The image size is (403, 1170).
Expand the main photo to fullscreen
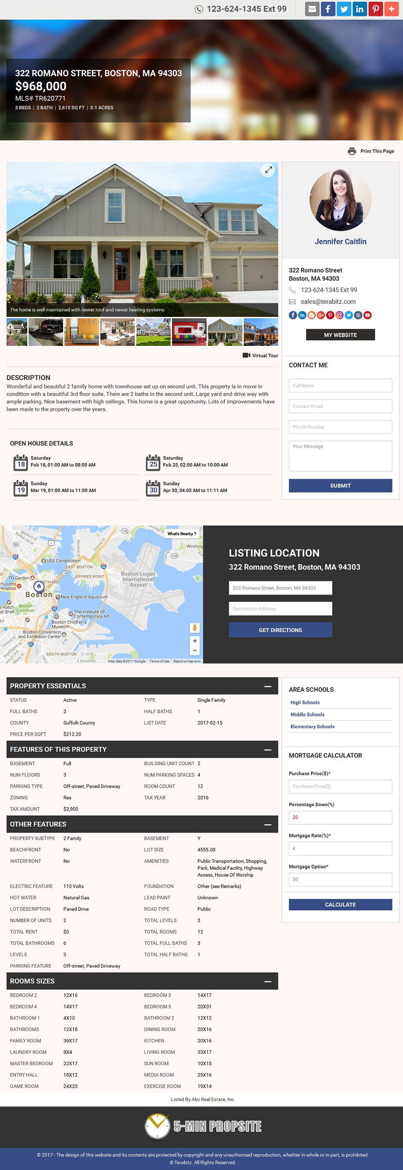(x=269, y=170)
